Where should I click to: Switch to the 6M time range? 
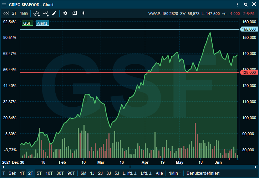click(x=83, y=173)
